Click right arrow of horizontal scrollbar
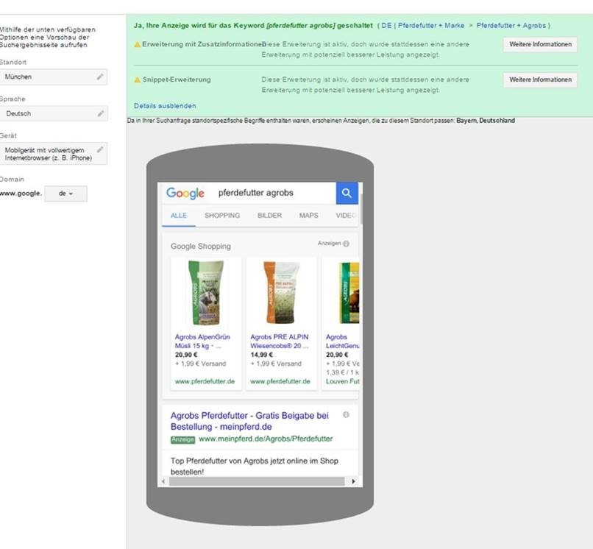Image resolution: width=593 pixels, height=549 pixels. click(354, 481)
